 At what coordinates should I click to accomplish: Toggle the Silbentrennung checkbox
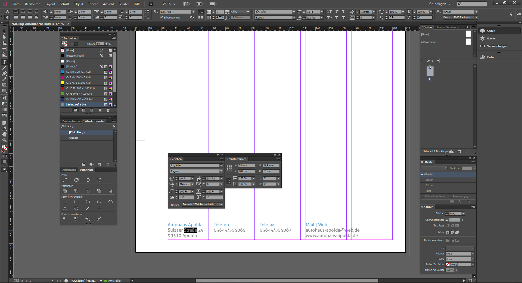[161, 17]
